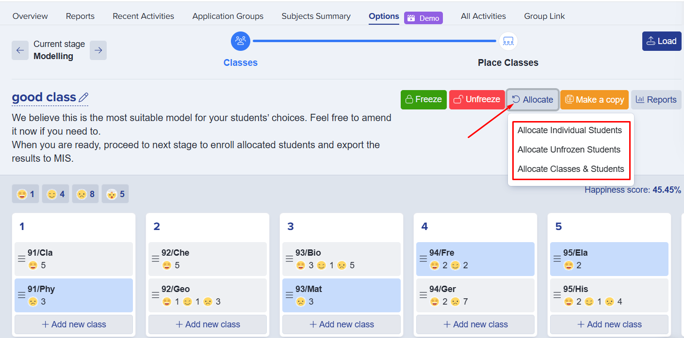Screen dimensions: 684x338
Task: Toggle the crying emoji filter showing count 5
Action: pyautogui.click(x=115, y=193)
